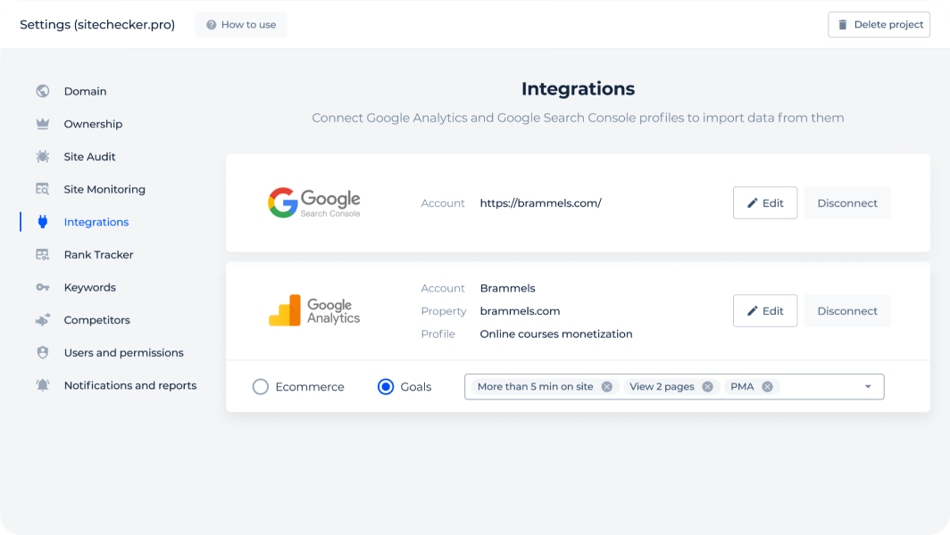Open Keywords settings
This screenshot has width=950, height=535.
click(89, 287)
